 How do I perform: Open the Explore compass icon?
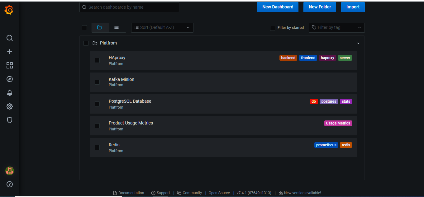coord(10,79)
